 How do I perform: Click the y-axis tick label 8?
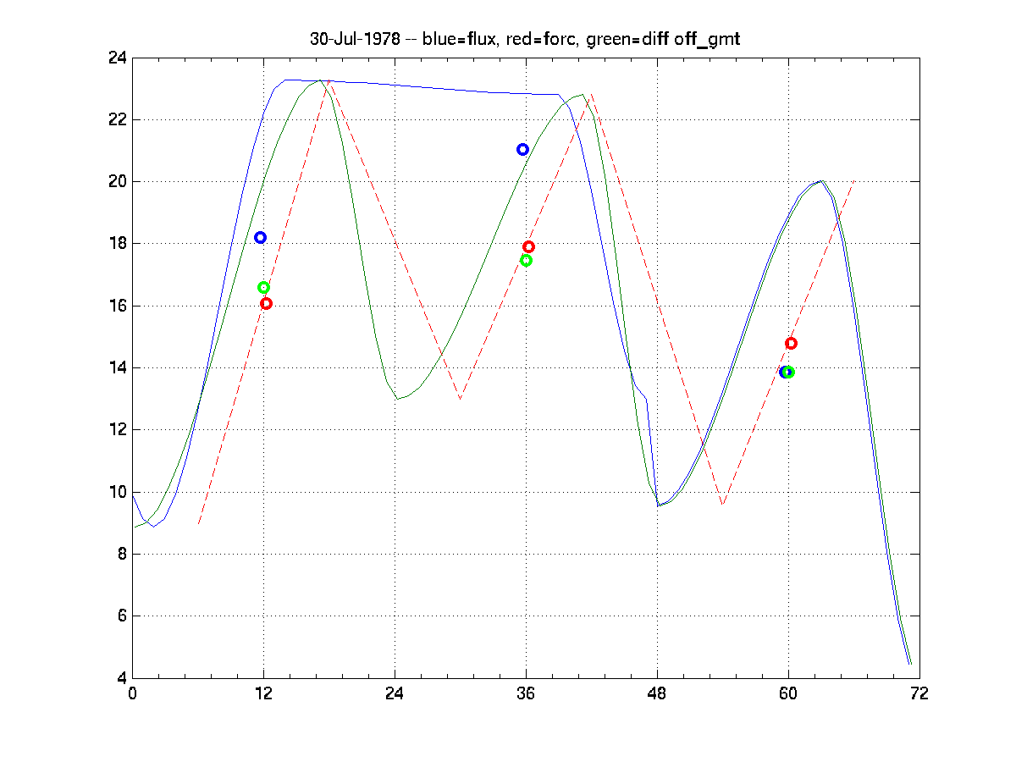point(122,555)
